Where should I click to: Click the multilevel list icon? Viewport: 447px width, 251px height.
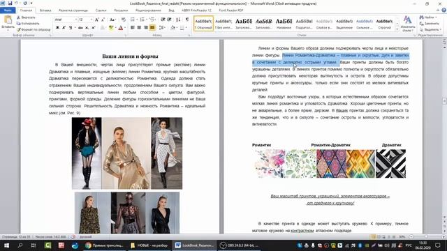pyautogui.click(x=152, y=20)
